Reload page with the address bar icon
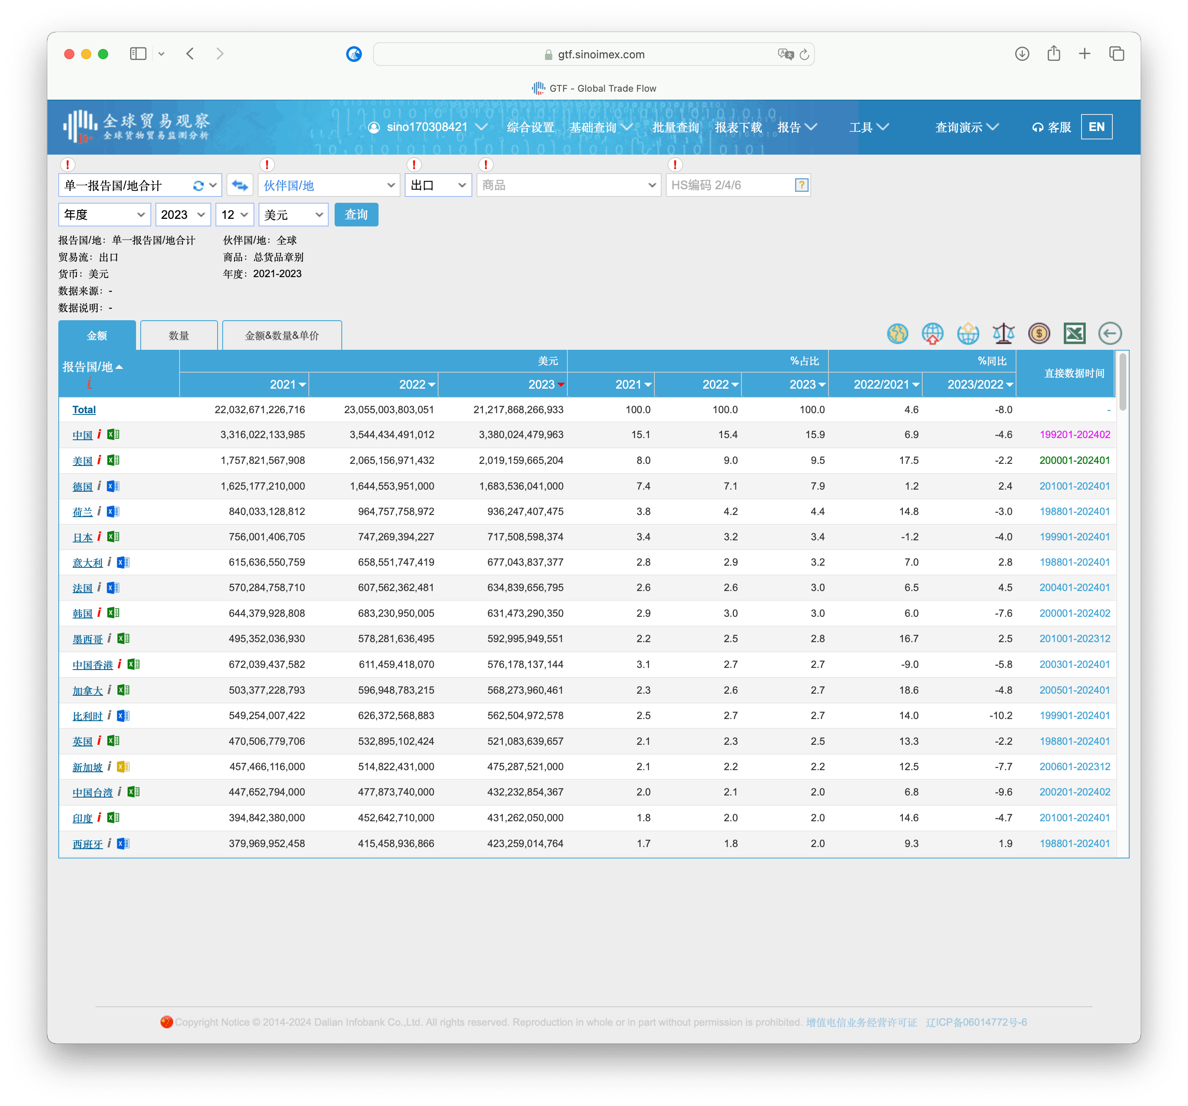Image resolution: width=1188 pixels, height=1106 pixels. (804, 54)
